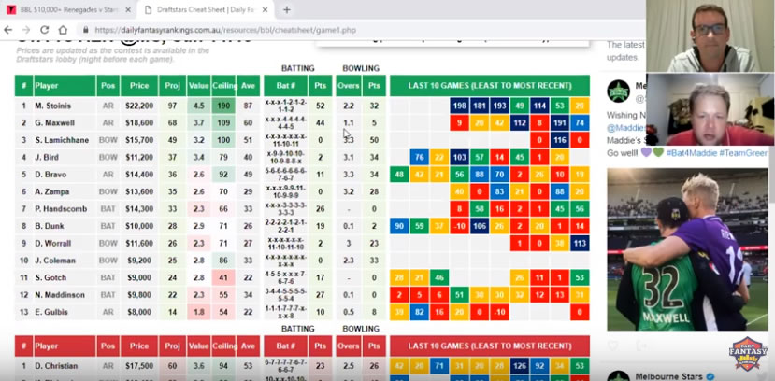Sort green table by Ceiling header
Viewport: 775px width, 381px height.
223,85
